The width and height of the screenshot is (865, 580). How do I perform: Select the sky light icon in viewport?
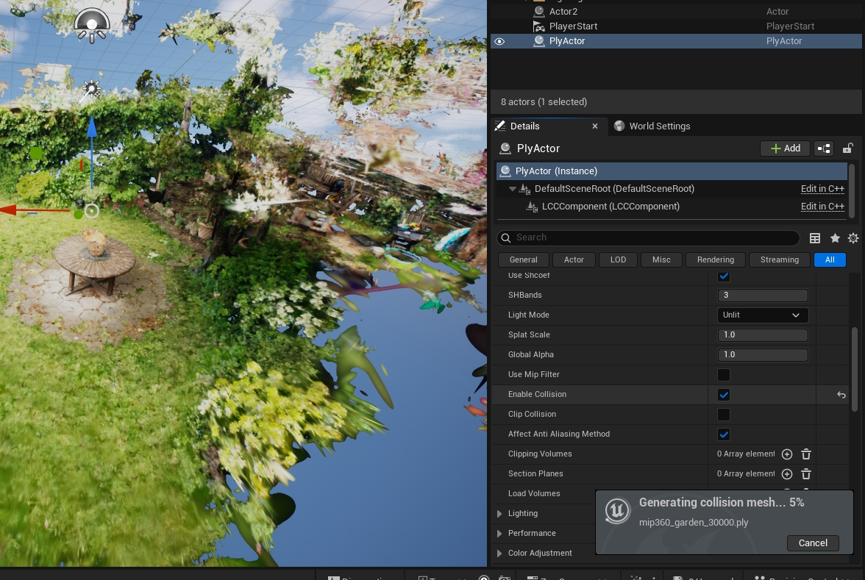[x=91, y=25]
